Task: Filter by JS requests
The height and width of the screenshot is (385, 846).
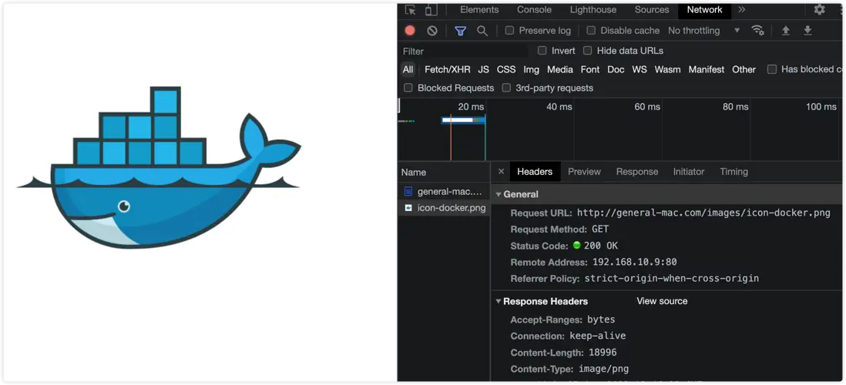Action: coord(483,69)
